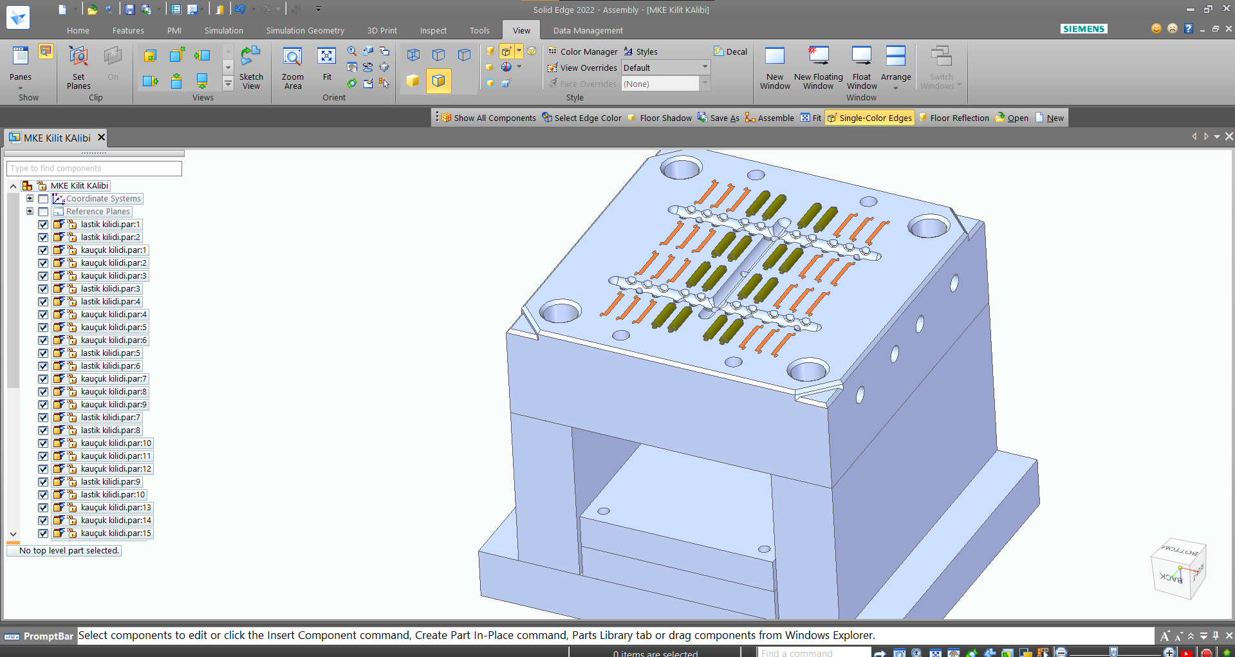Image resolution: width=1235 pixels, height=657 pixels.
Task: Open View Overrides
Action: tap(582, 68)
